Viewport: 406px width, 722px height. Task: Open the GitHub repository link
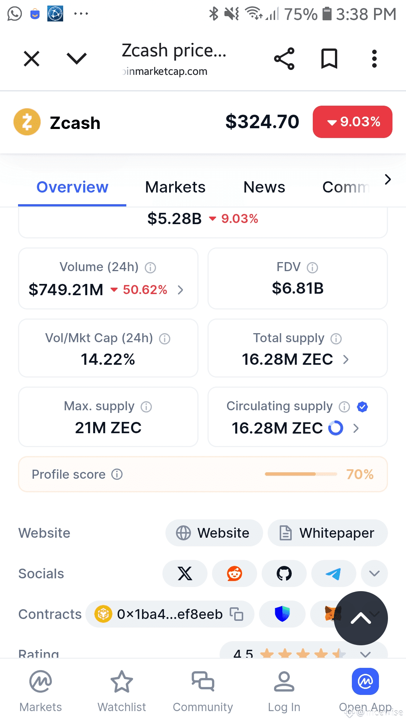284,573
